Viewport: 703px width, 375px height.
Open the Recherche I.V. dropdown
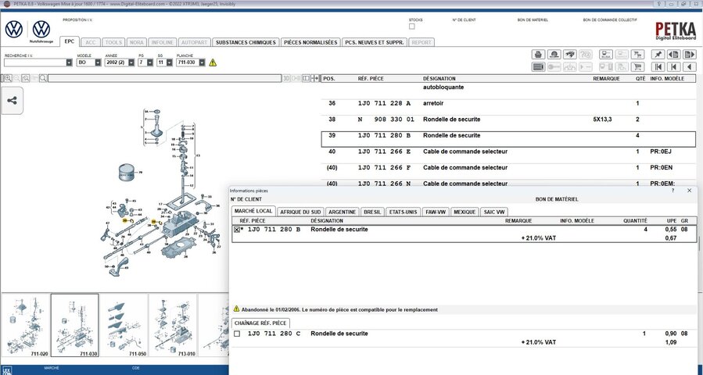(69, 62)
